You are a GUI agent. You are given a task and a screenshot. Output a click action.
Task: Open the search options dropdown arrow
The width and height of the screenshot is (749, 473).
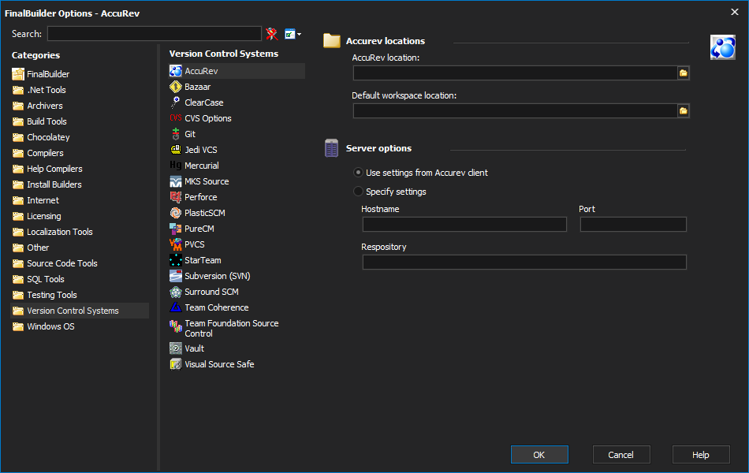[x=299, y=35]
